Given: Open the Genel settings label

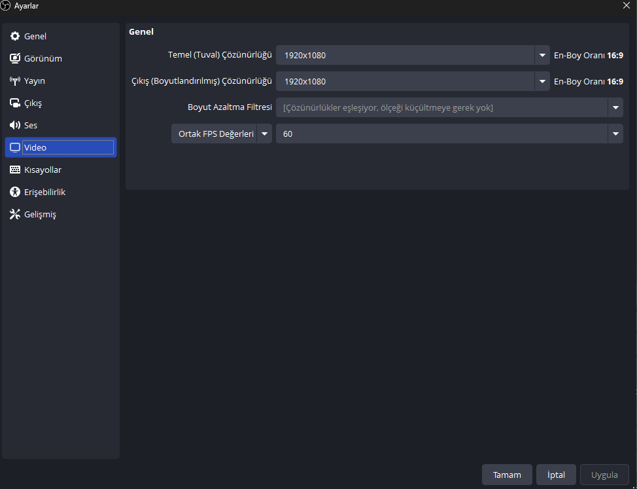Looking at the screenshot, I should click(35, 36).
